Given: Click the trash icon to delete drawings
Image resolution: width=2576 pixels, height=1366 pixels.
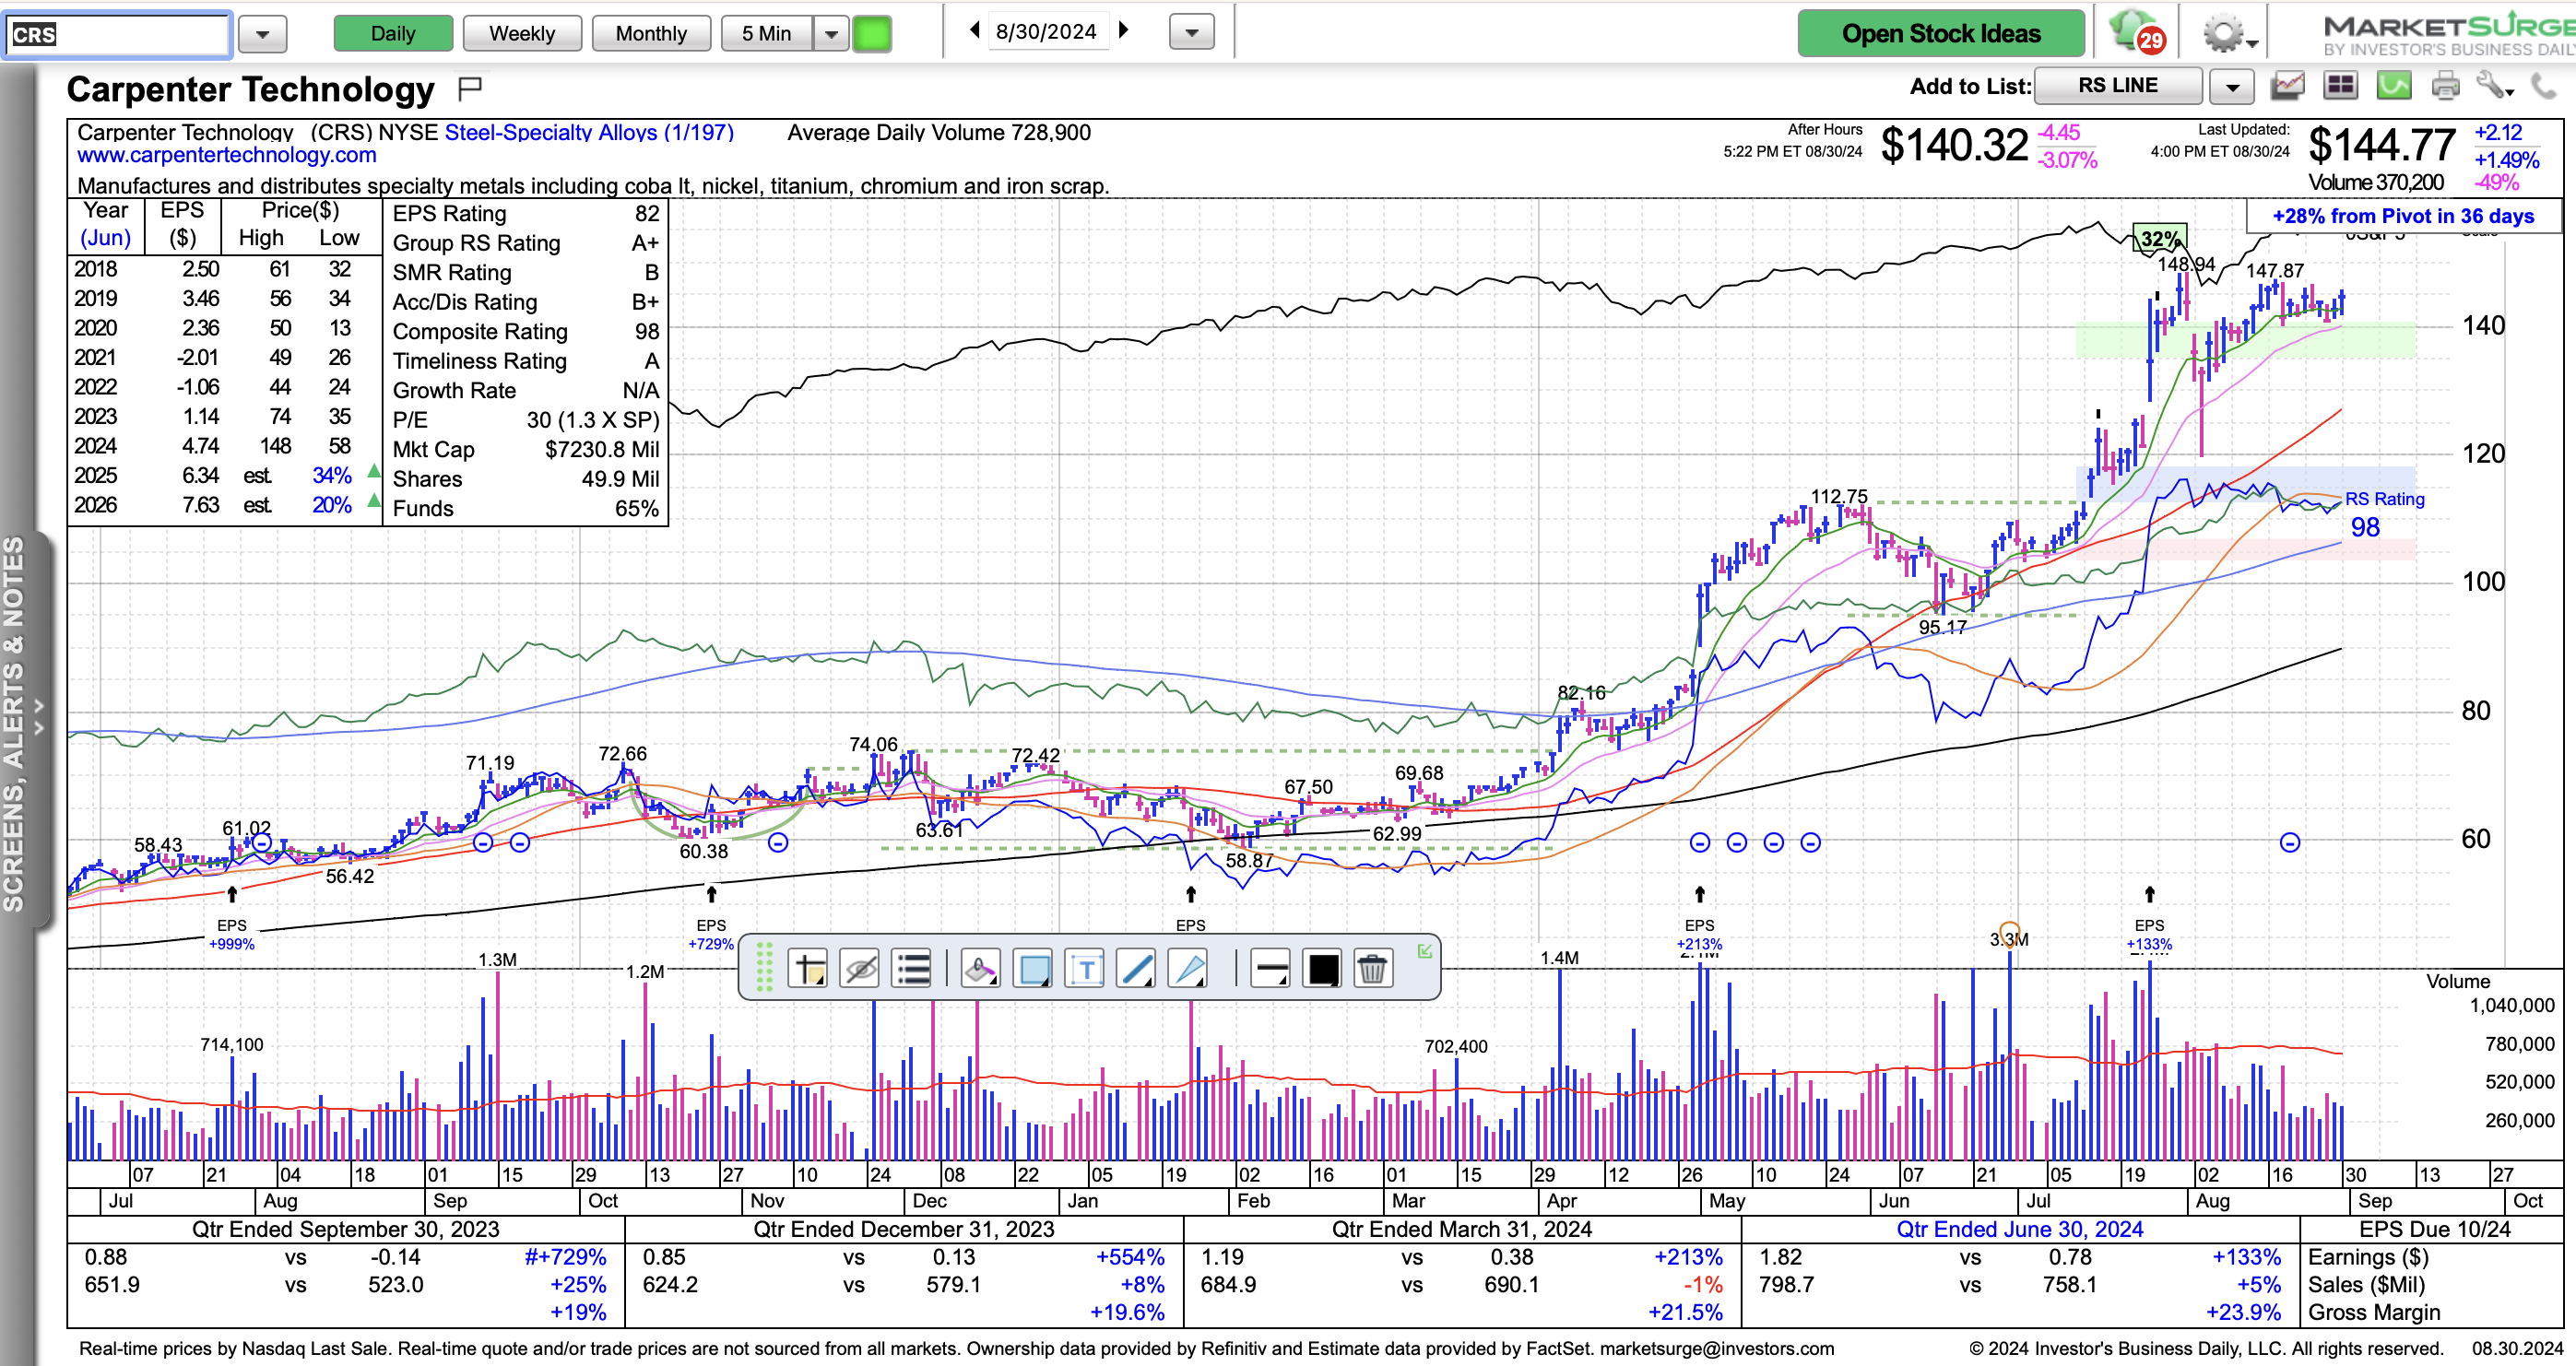Looking at the screenshot, I should 1373,968.
